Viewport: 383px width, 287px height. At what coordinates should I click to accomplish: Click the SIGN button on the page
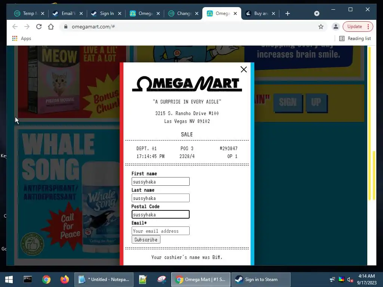(x=288, y=102)
